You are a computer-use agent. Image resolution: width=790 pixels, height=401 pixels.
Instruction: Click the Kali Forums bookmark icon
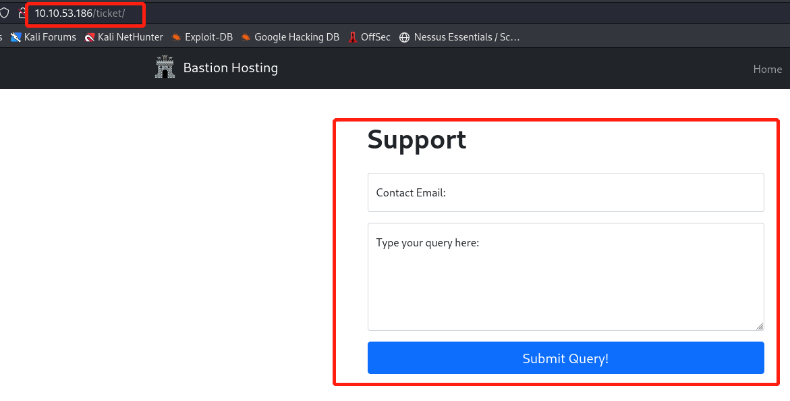(16, 37)
